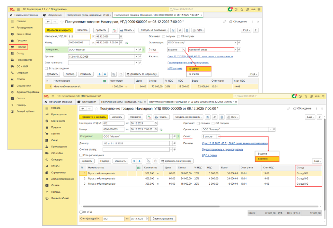Select В списке option in front window list

(x=267, y=159)
